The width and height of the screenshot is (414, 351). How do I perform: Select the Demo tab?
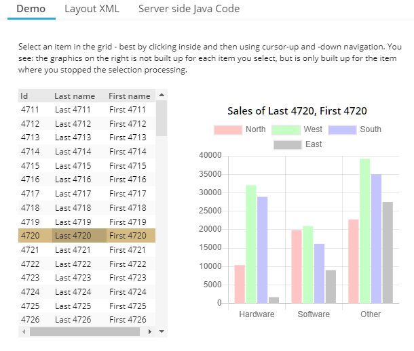[31, 9]
